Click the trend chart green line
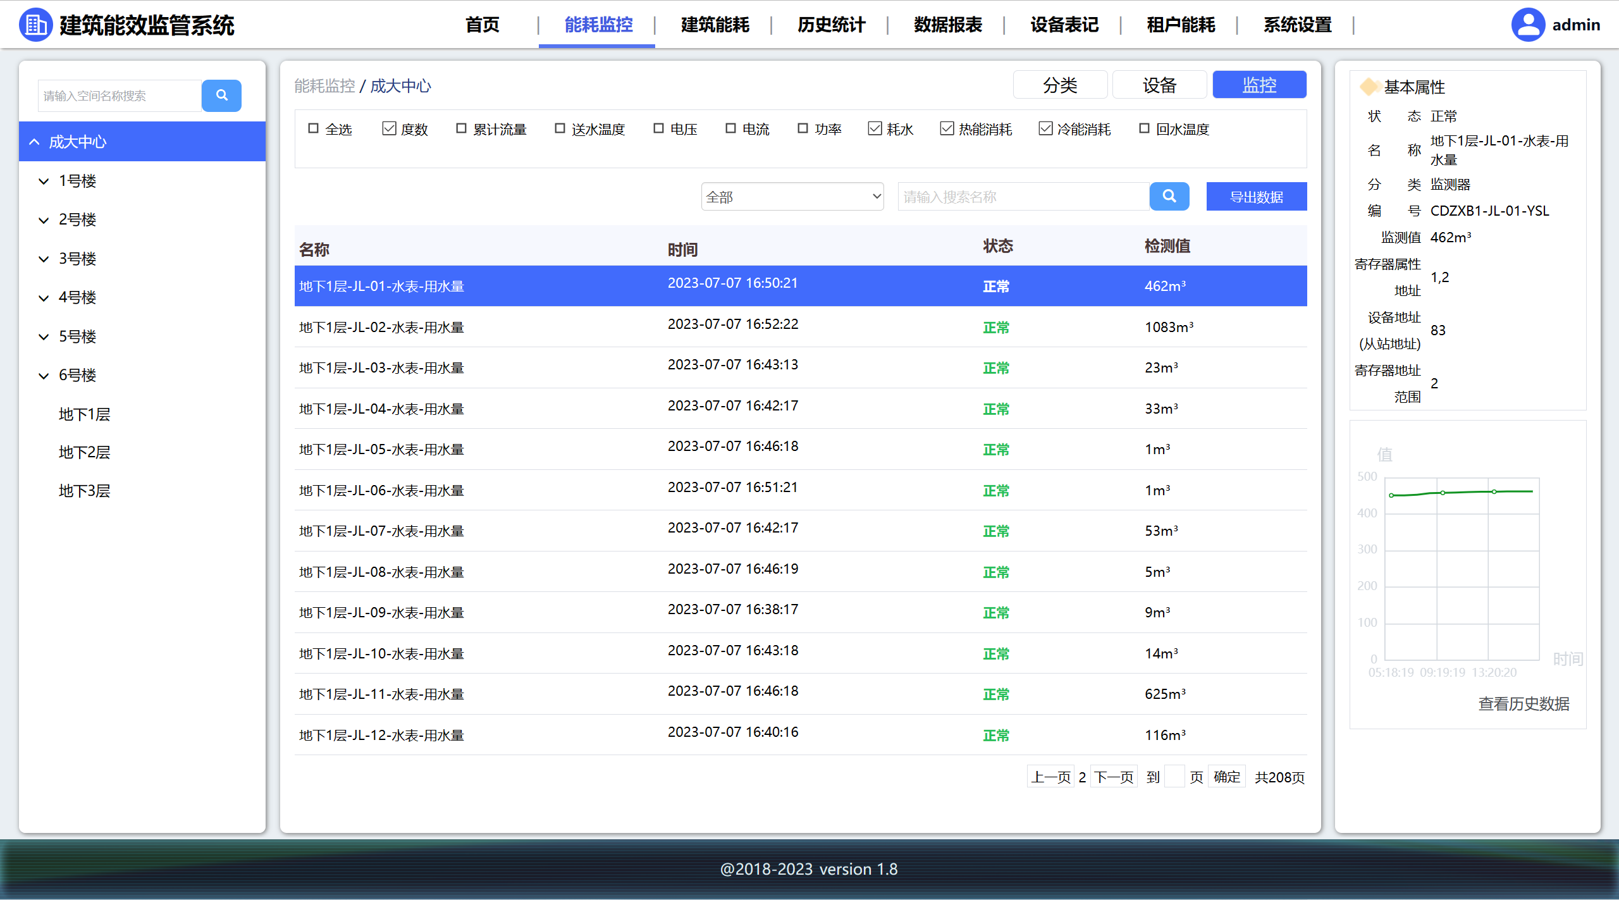Screen dimensions: 1619x900 click(x=1462, y=493)
